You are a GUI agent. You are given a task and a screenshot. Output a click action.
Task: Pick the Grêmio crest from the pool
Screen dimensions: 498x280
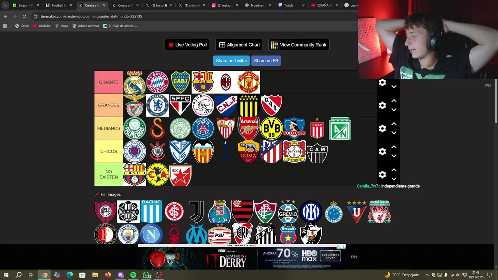tap(288, 212)
